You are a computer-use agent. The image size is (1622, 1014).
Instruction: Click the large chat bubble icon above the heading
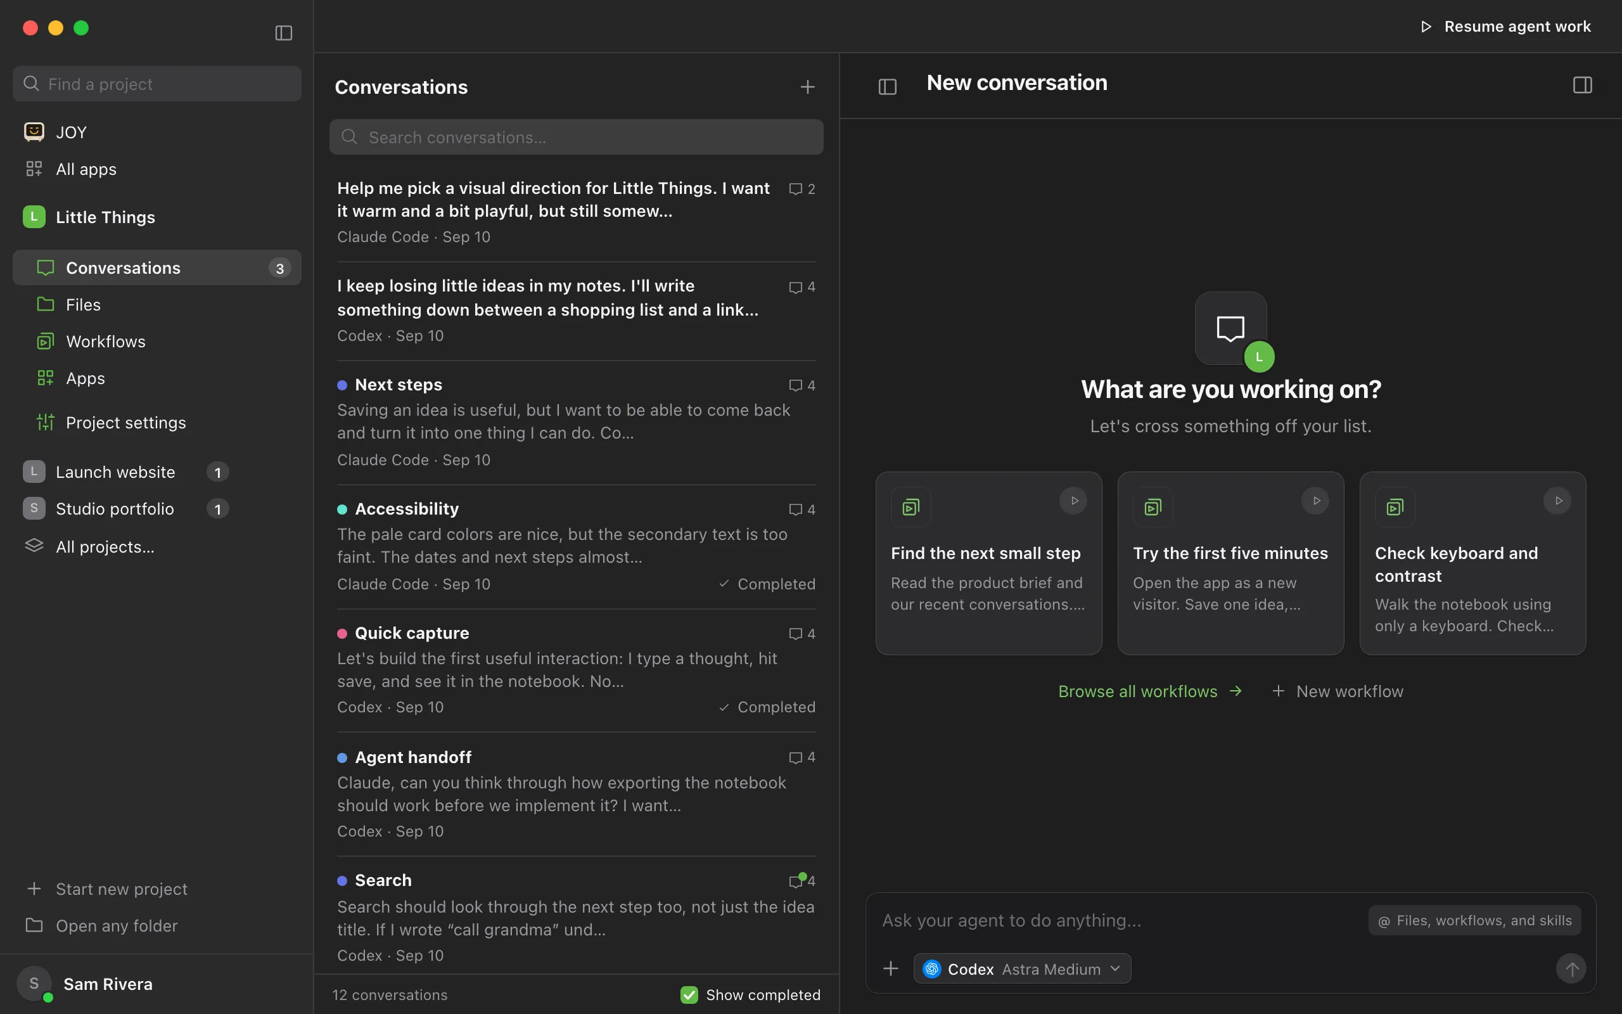click(x=1230, y=329)
